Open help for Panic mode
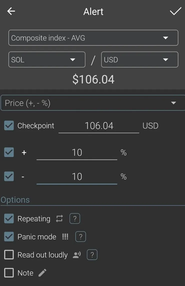Image resolution: width=185 pixels, height=286 pixels. coord(80,237)
